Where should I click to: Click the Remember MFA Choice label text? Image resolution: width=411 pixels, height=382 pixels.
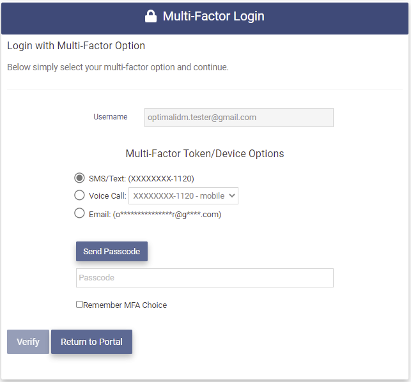125,305
